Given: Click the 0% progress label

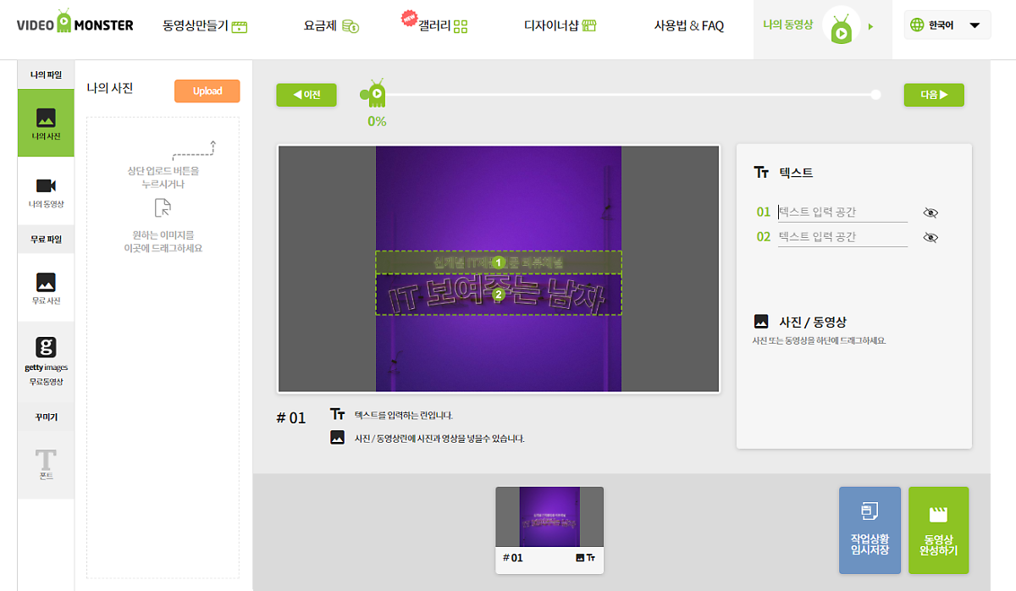Looking at the screenshot, I should (377, 122).
